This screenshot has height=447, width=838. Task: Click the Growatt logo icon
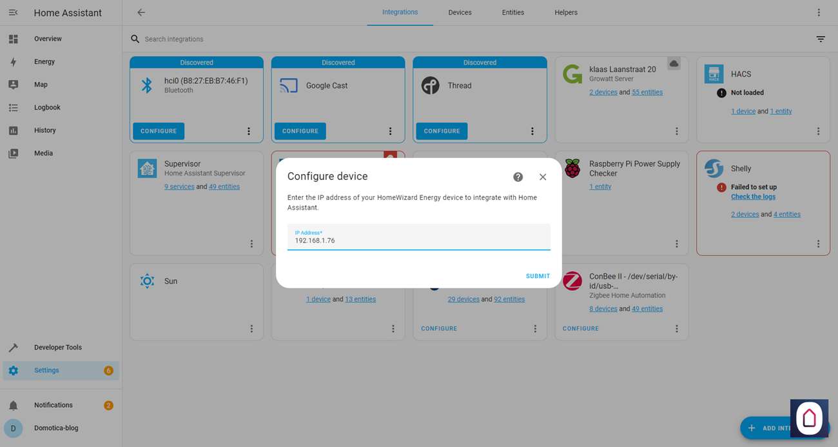point(572,74)
